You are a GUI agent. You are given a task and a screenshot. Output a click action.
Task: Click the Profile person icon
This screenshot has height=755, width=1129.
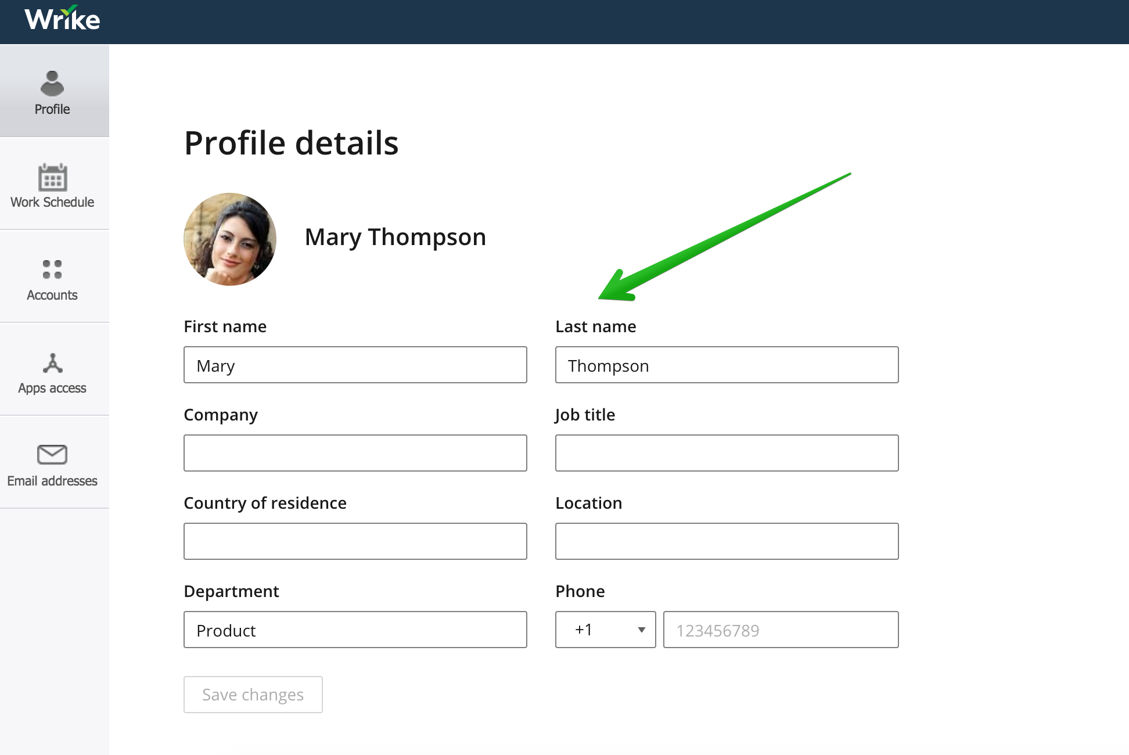(x=52, y=83)
